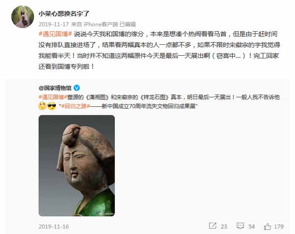The image size is (295, 234).
Task: Open @国家博物馆 account link
Action: coord(55,88)
